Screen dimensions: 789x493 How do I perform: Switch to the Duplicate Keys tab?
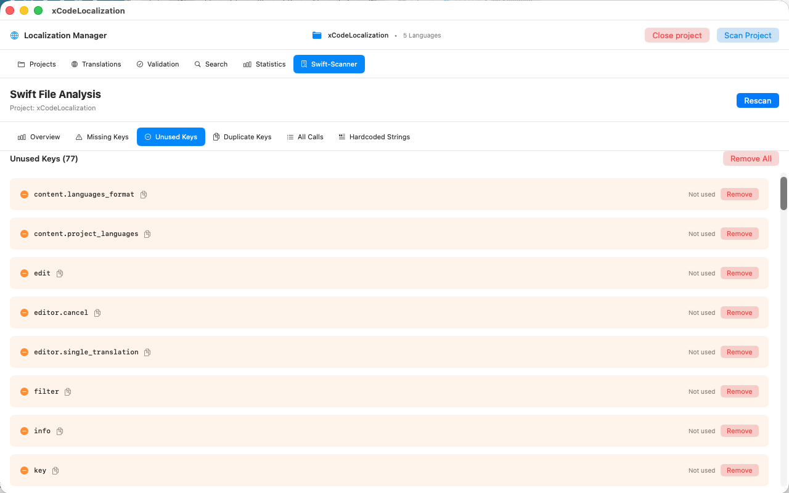242,137
